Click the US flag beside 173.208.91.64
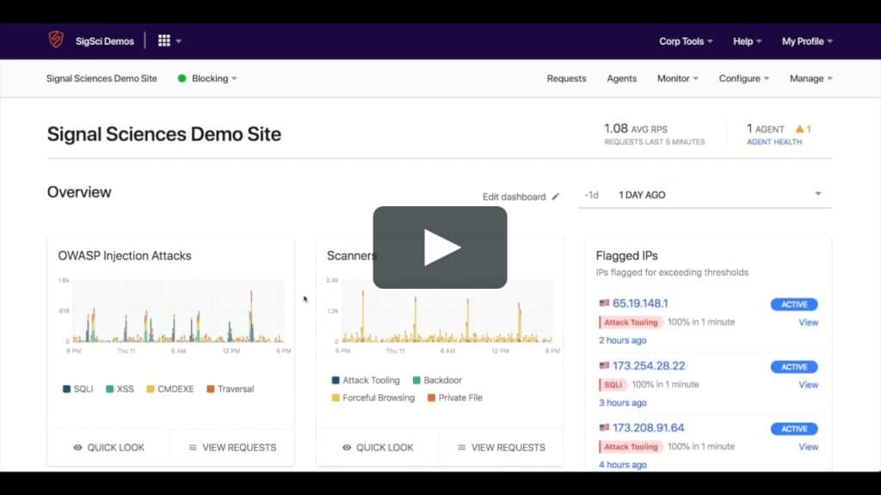881x495 pixels. 604,428
